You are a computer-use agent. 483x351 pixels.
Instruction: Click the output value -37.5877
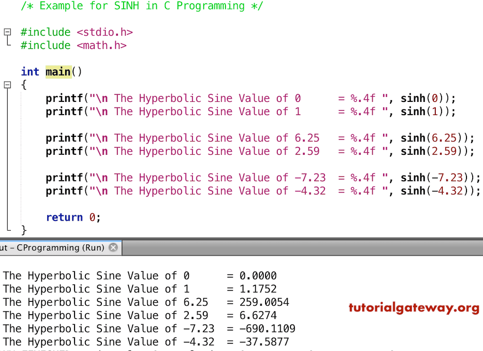click(264, 342)
